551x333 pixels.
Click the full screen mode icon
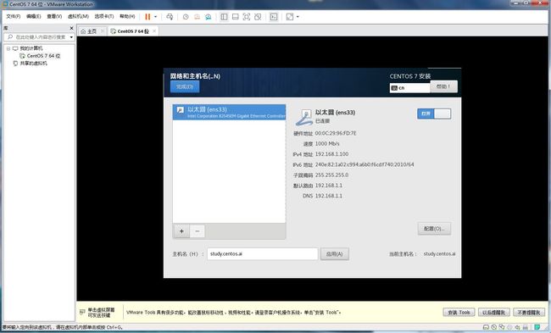(x=247, y=17)
